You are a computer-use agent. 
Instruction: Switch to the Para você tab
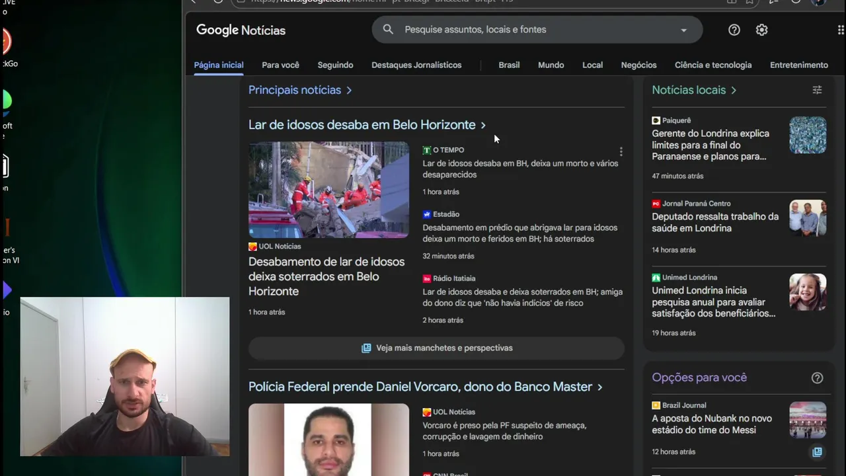click(280, 65)
